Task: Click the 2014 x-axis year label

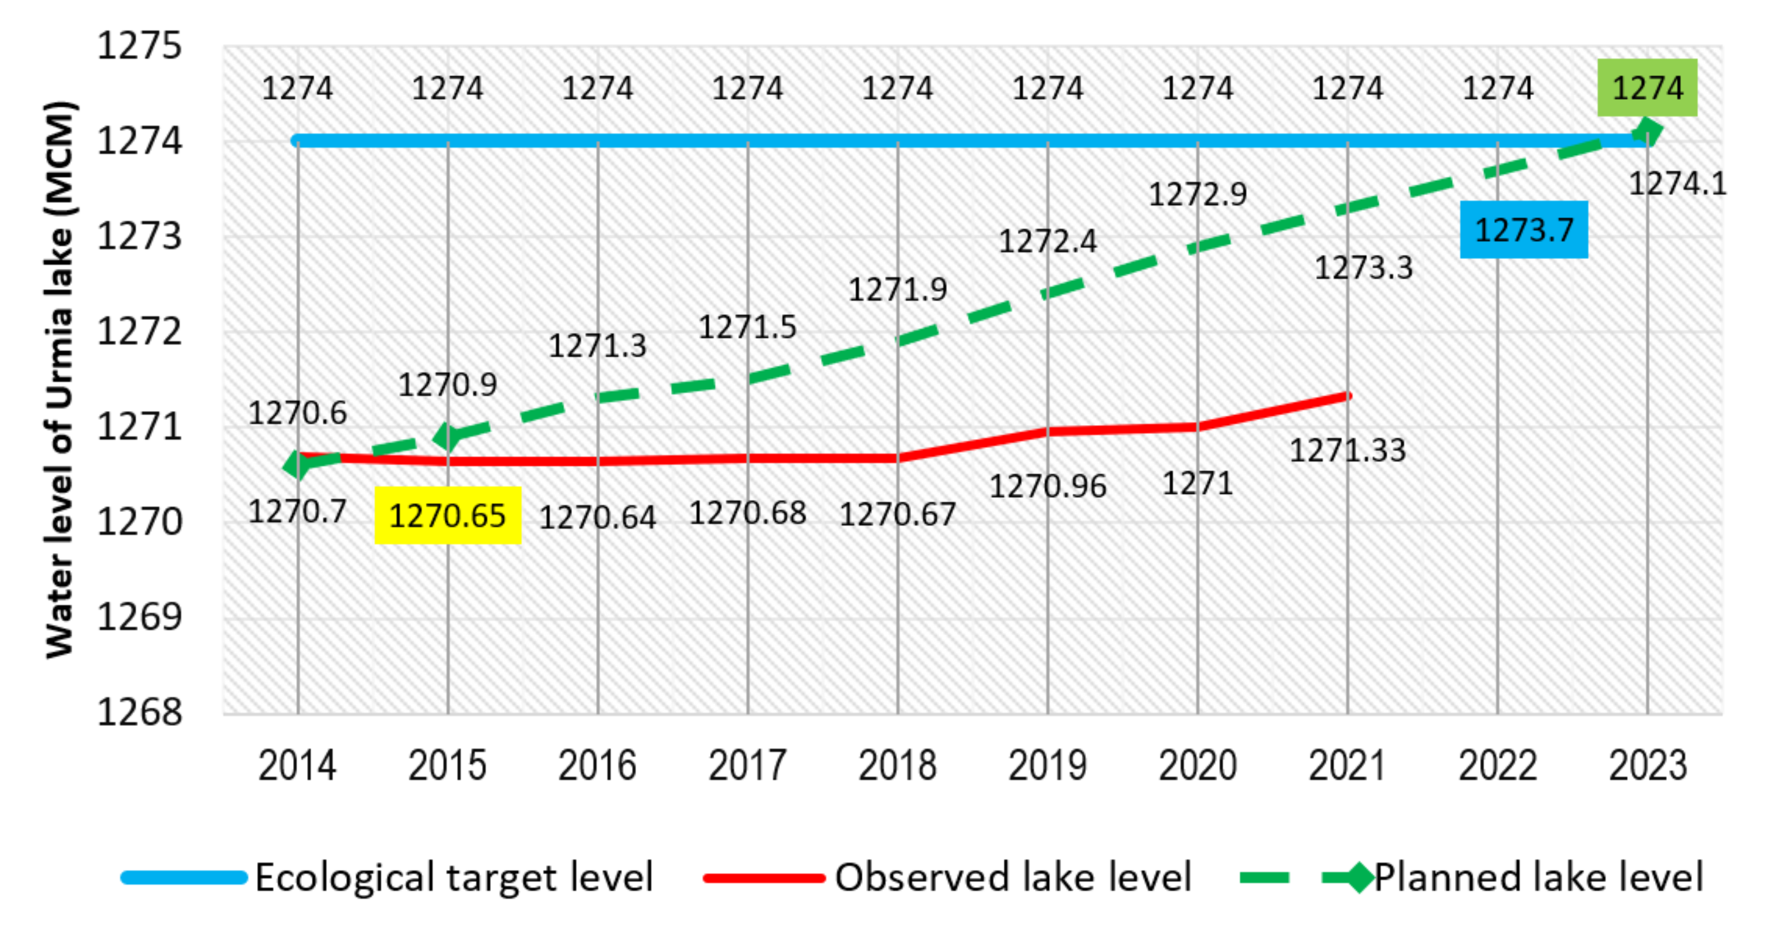Action: tap(297, 765)
